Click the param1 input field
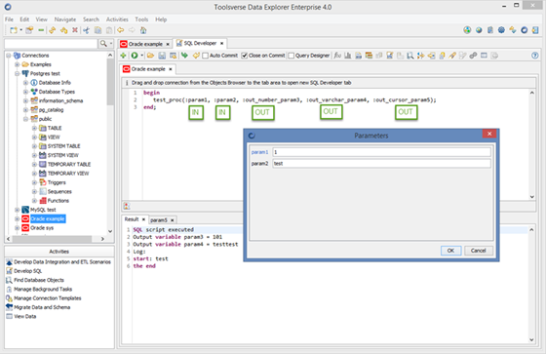 (x=381, y=152)
